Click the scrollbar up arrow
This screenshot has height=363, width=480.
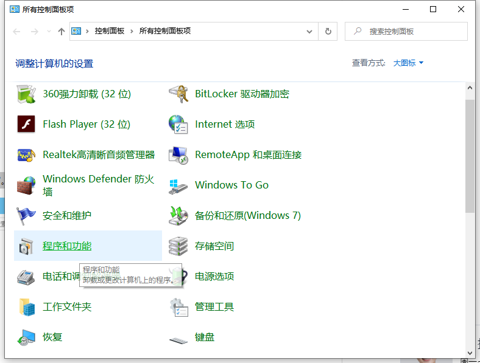470,88
